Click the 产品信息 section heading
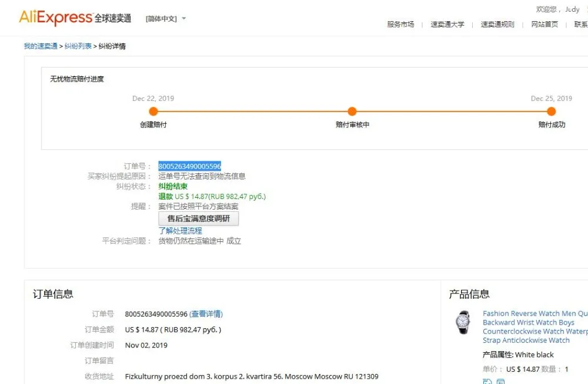588x384 pixels. pos(469,294)
